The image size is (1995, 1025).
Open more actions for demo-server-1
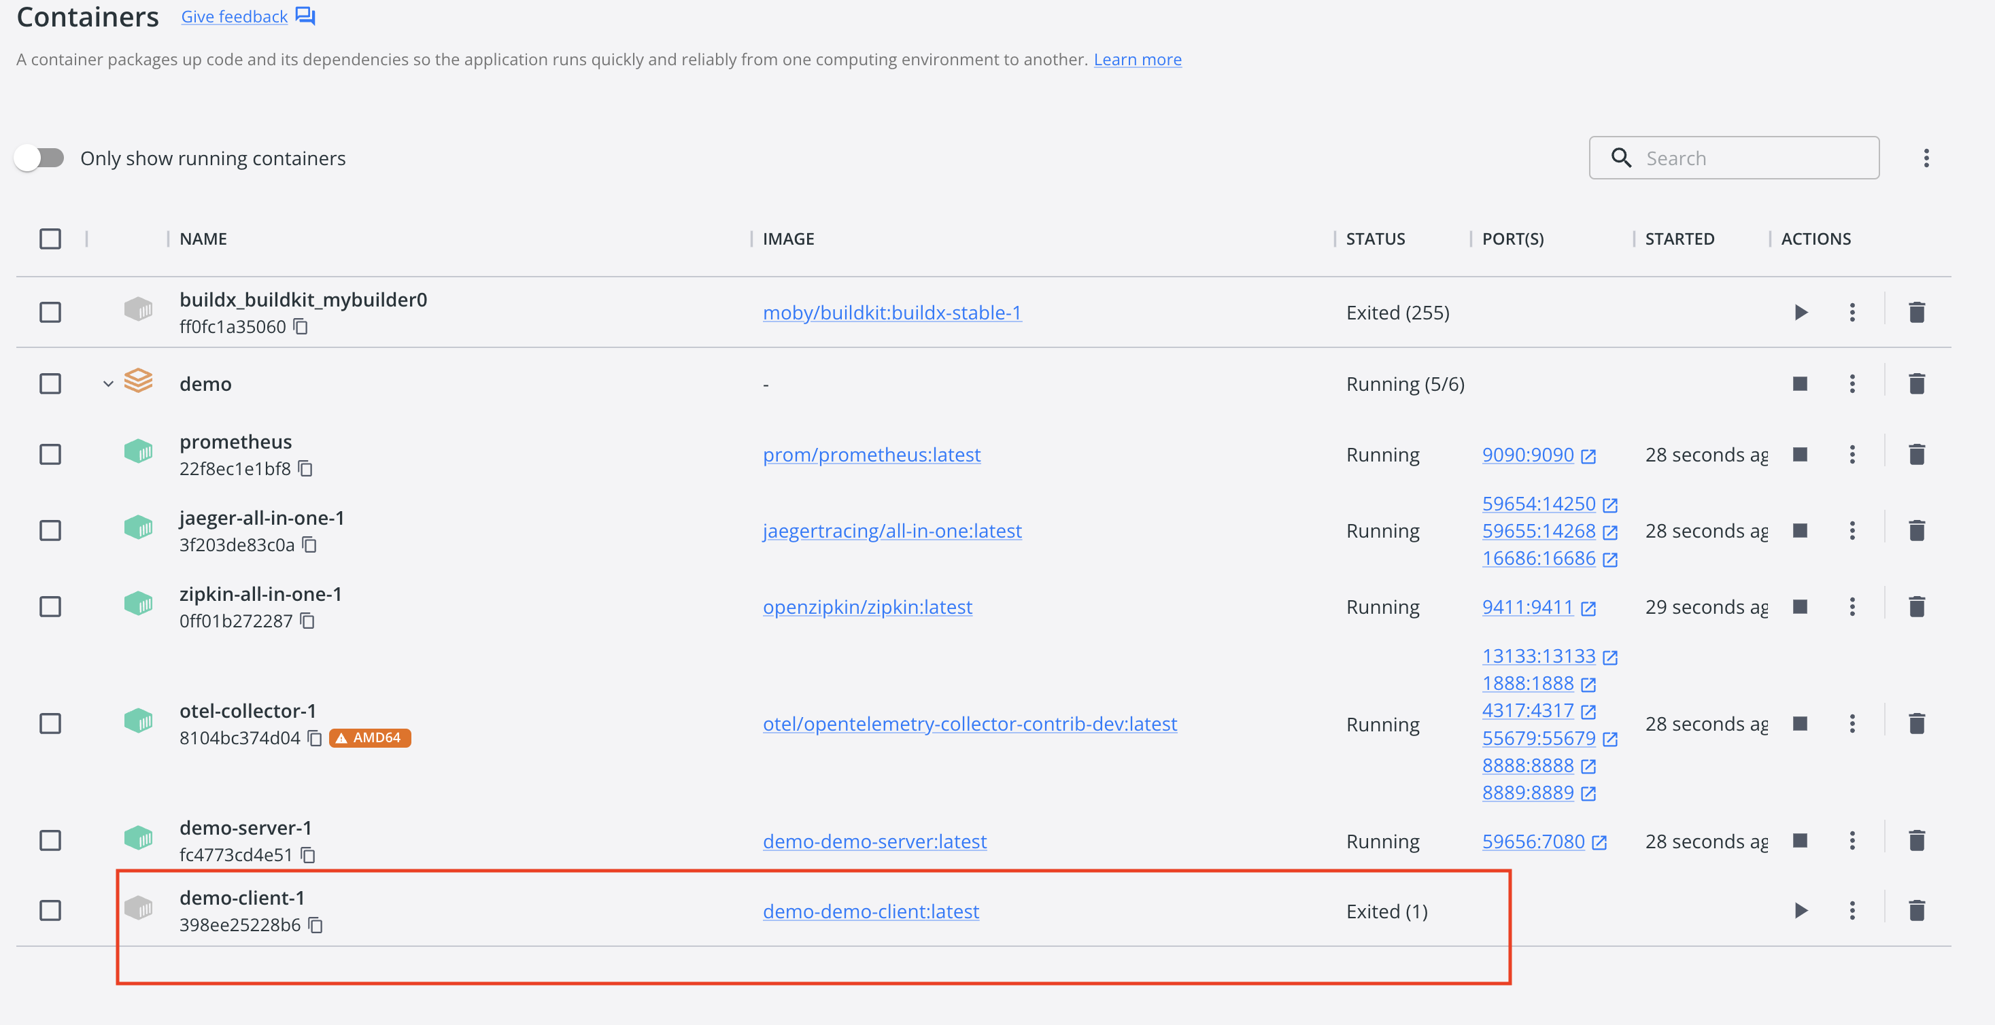click(1852, 840)
